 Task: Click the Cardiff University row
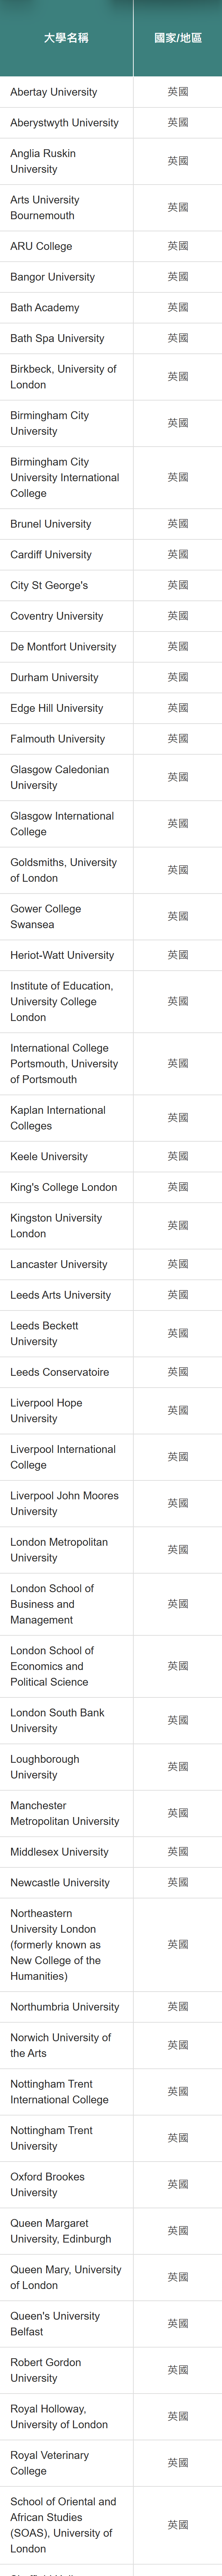point(50,555)
